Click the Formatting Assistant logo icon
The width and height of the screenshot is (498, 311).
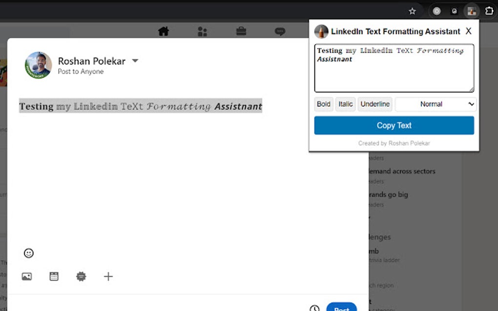coord(321,31)
